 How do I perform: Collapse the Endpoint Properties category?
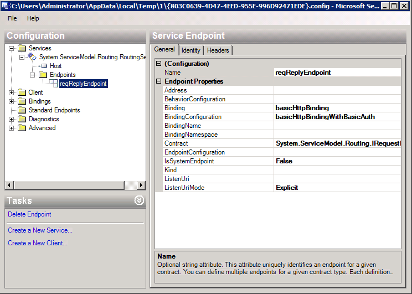click(x=159, y=81)
